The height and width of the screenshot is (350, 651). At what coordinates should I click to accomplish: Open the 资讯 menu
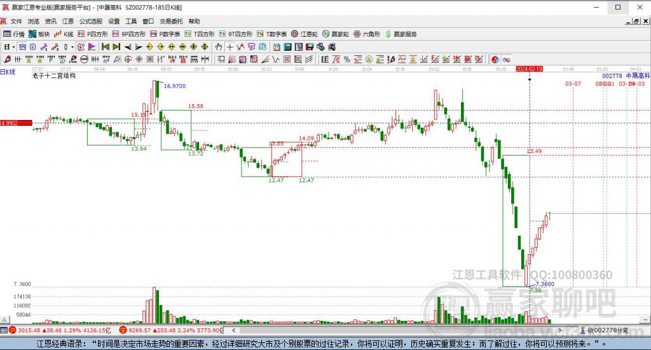tap(51, 21)
